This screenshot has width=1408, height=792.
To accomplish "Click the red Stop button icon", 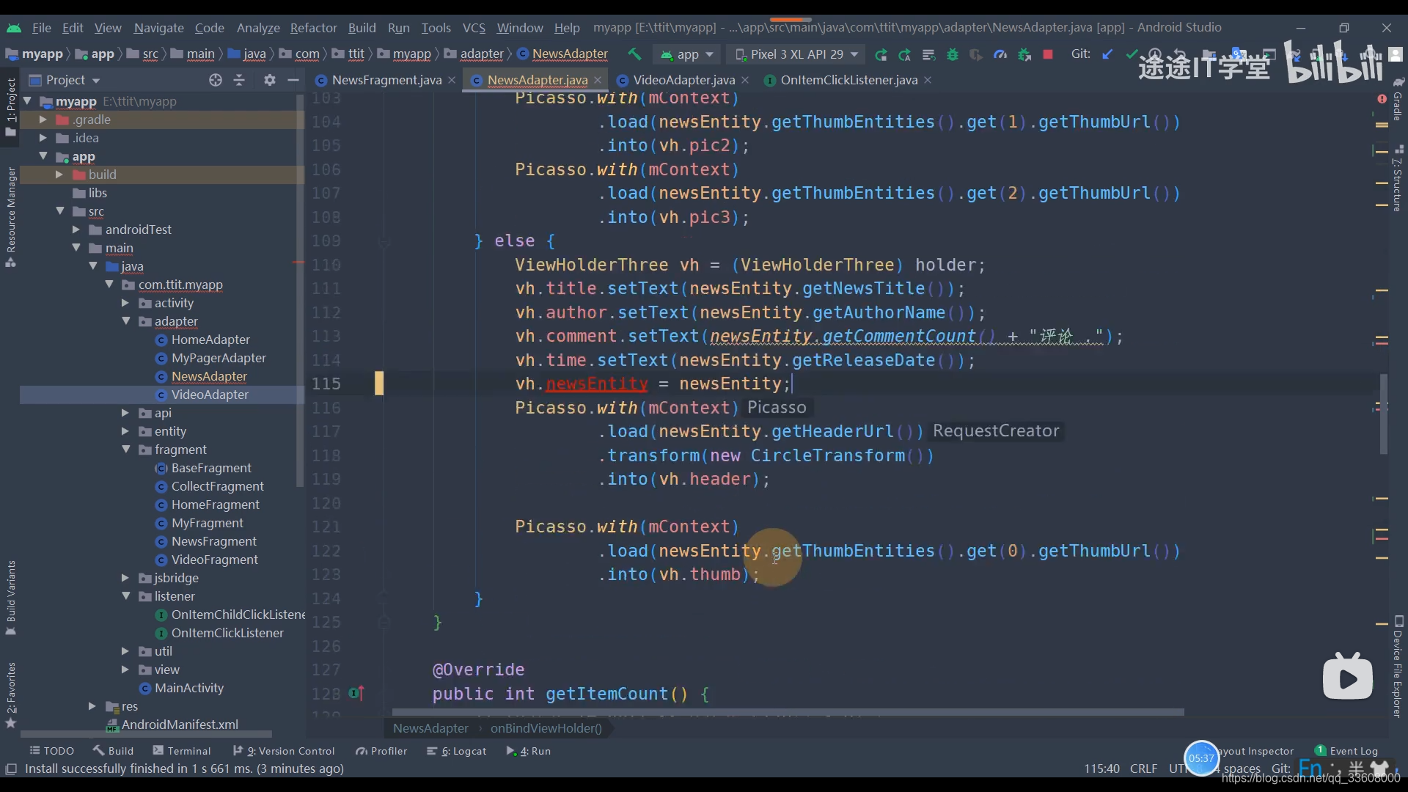I will click(x=1048, y=54).
